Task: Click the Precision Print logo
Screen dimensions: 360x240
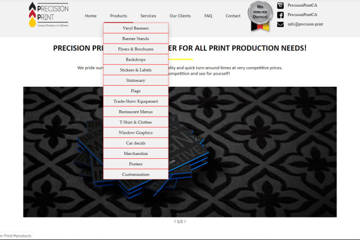Action: (x=49, y=15)
